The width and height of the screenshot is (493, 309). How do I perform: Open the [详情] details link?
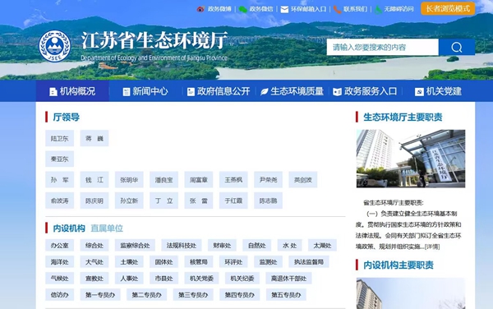(x=432, y=247)
